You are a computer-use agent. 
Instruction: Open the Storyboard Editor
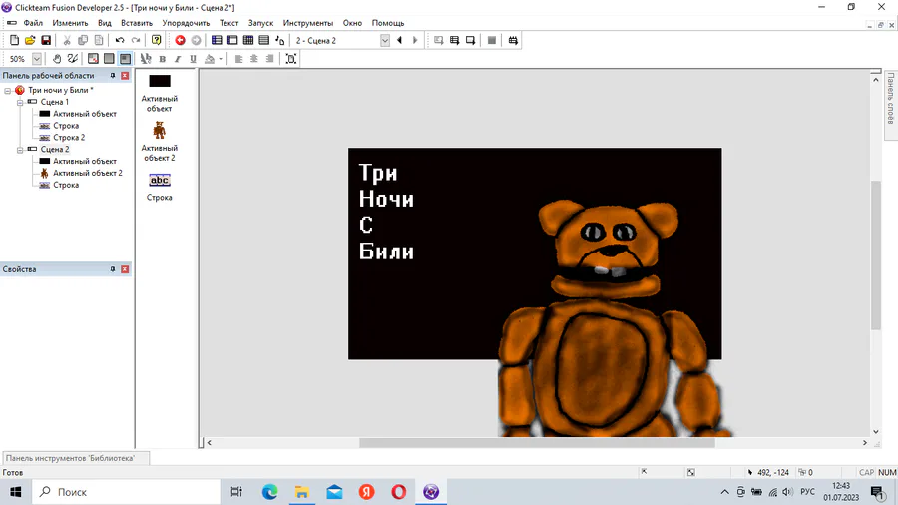[217, 40]
